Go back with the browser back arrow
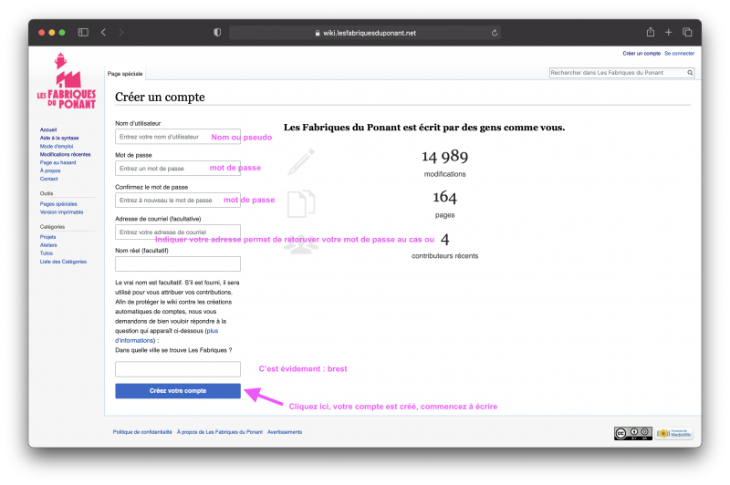The image size is (730, 485). pos(103,32)
